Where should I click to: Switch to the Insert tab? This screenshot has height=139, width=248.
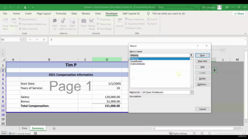[28, 14]
